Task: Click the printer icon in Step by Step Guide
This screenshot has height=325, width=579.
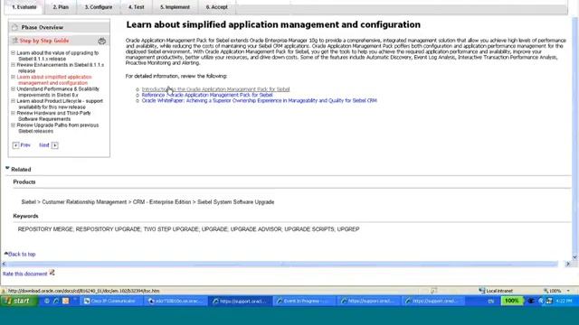Action: [102, 41]
